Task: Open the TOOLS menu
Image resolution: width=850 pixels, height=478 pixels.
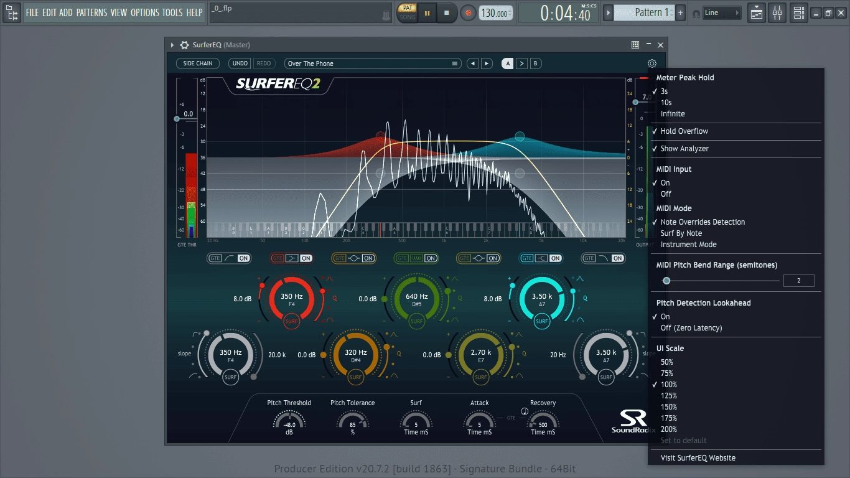Action: tap(172, 12)
